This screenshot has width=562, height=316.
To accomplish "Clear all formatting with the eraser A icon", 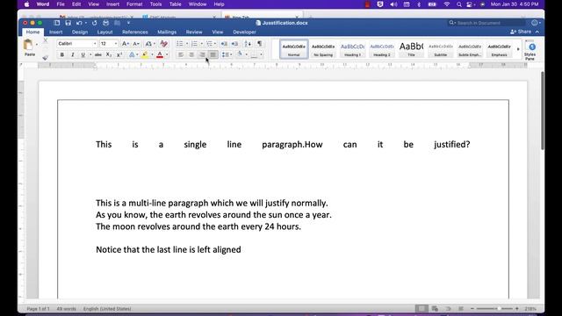I will pos(164,44).
